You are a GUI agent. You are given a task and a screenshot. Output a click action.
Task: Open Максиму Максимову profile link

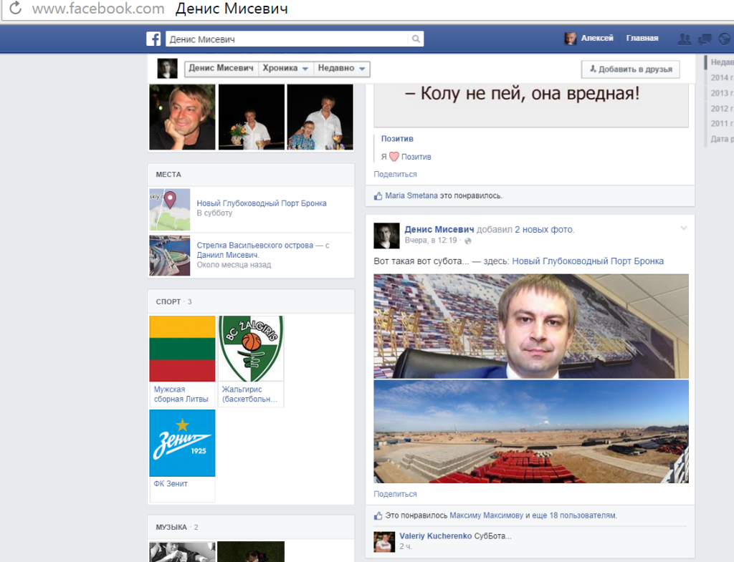(487, 515)
